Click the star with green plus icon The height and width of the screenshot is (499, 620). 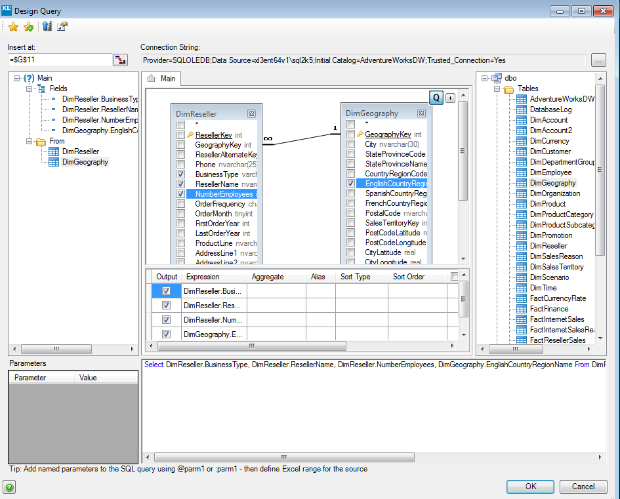(29, 26)
